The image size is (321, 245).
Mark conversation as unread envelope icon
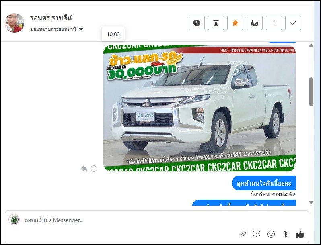[x=255, y=23]
